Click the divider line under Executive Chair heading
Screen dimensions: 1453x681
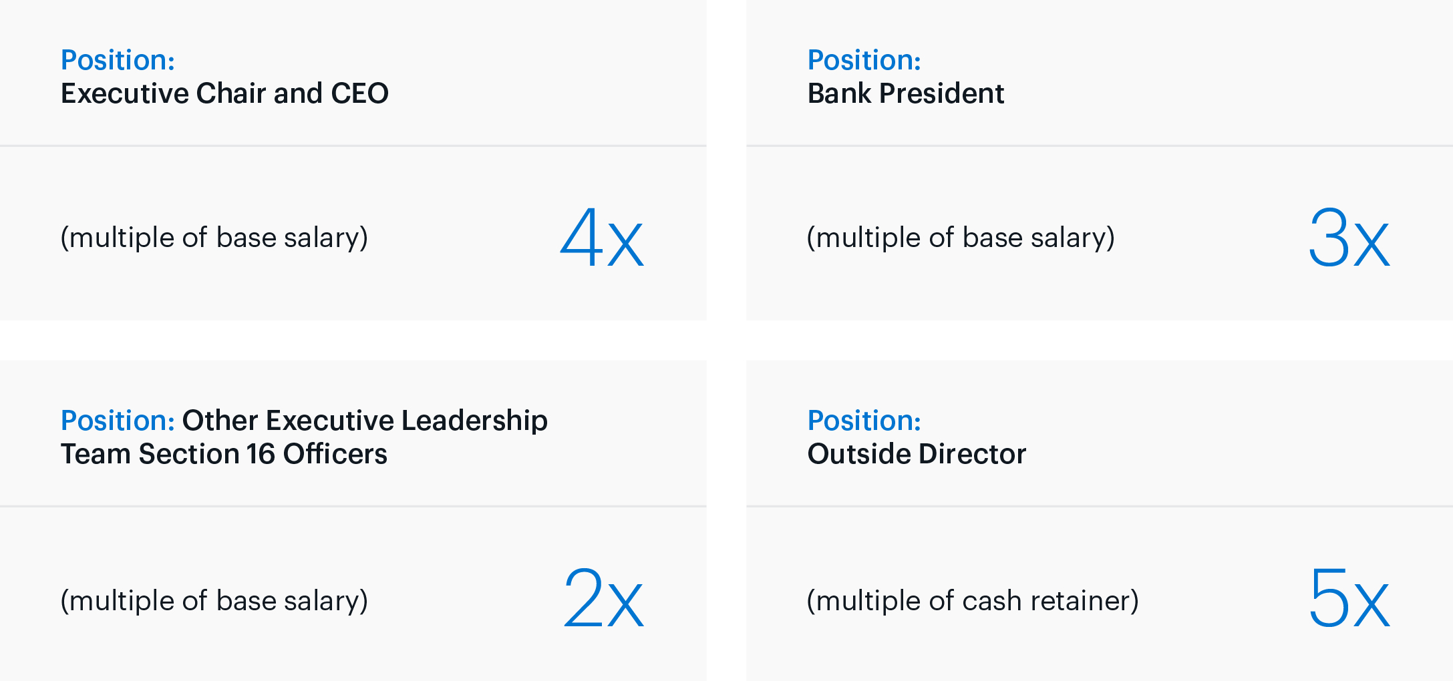[x=353, y=146]
